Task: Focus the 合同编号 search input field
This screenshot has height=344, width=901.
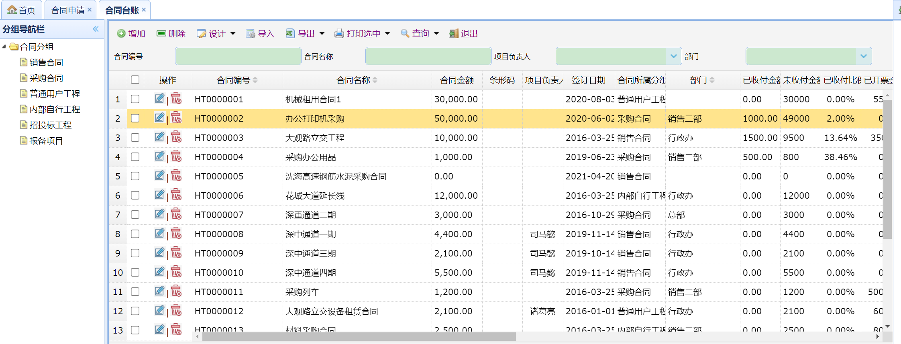Action: (x=238, y=56)
